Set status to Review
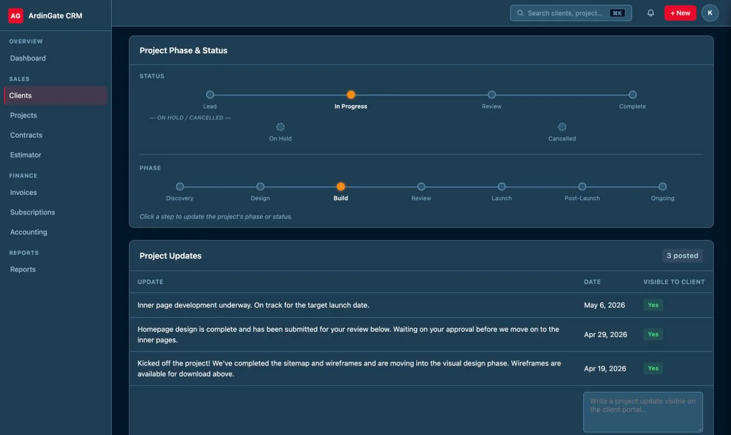Viewport: 731px width, 435px height. click(492, 95)
